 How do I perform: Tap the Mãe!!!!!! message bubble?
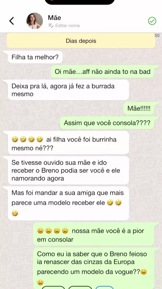pyautogui.click(x=139, y=108)
